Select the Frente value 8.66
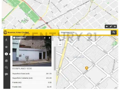Image resolution: width=120 pixels, height=90 pixels. click(50, 82)
